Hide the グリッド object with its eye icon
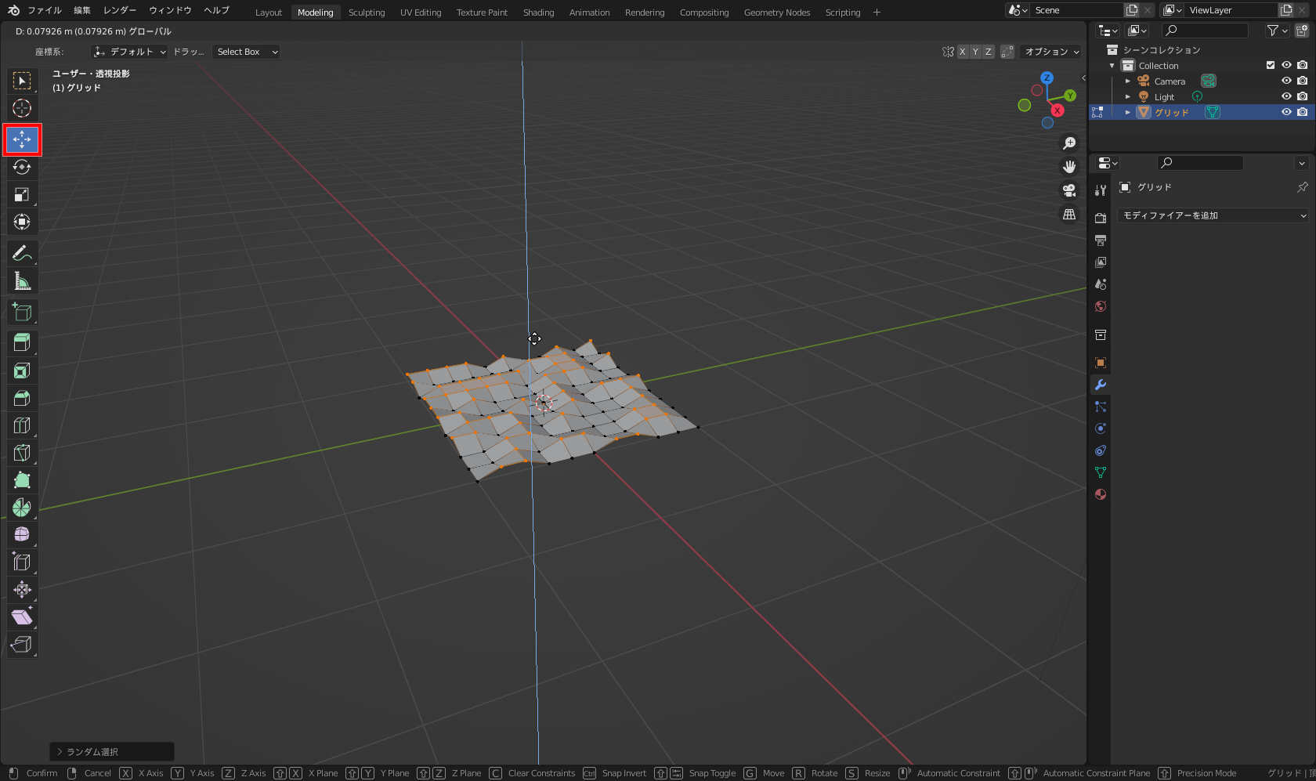This screenshot has width=1316, height=781. tap(1286, 112)
